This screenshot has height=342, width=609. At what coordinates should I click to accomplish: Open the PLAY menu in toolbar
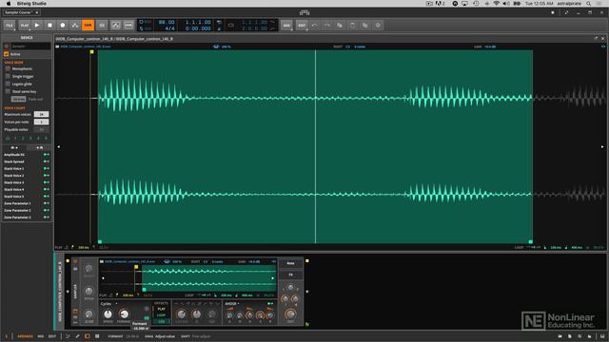point(25,26)
